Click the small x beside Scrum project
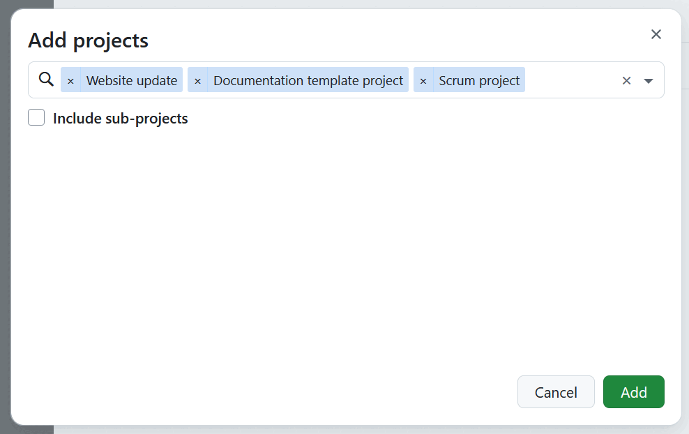 point(423,80)
